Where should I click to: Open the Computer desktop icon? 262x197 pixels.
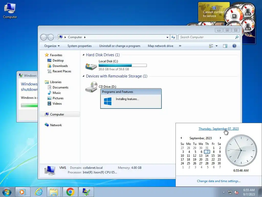point(10,11)
